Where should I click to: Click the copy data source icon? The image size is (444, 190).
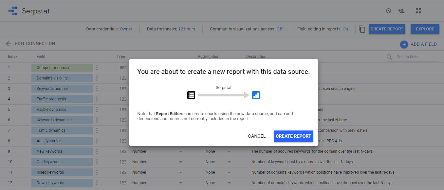point(362,29)
